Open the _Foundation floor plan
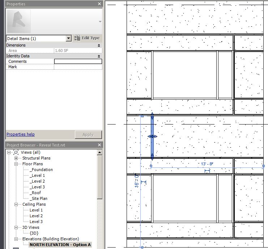 click(41, 170)
